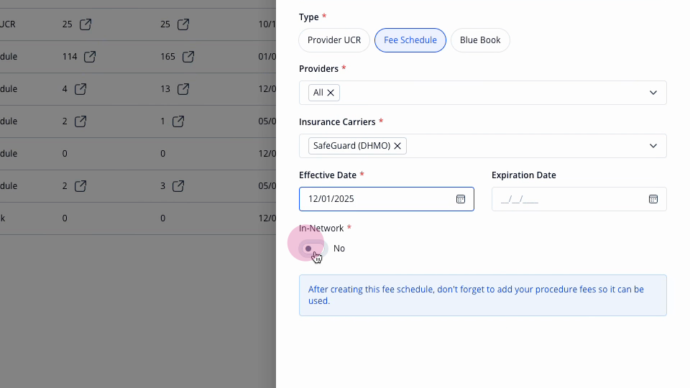The width and height of the screenshot is (690, 388).
Task: Focus the Effective Date field showing 12/01/2025
Action: (x=387, y=199)
